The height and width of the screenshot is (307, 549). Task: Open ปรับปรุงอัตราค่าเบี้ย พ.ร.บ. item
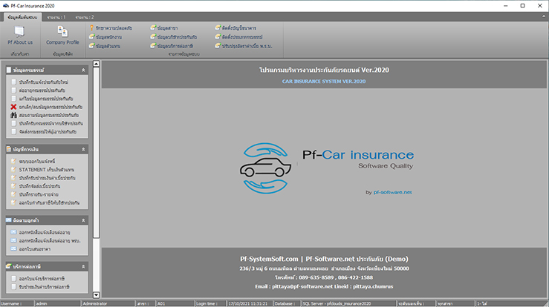coord(244,46)
